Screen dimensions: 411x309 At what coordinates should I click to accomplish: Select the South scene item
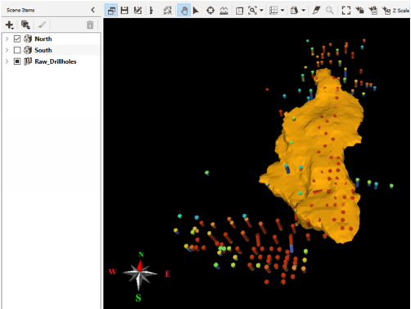43,50
